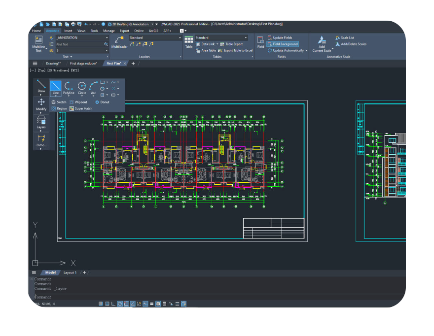Toggle Field Background option
Screen dimensions: 434x336
[283, 44]
